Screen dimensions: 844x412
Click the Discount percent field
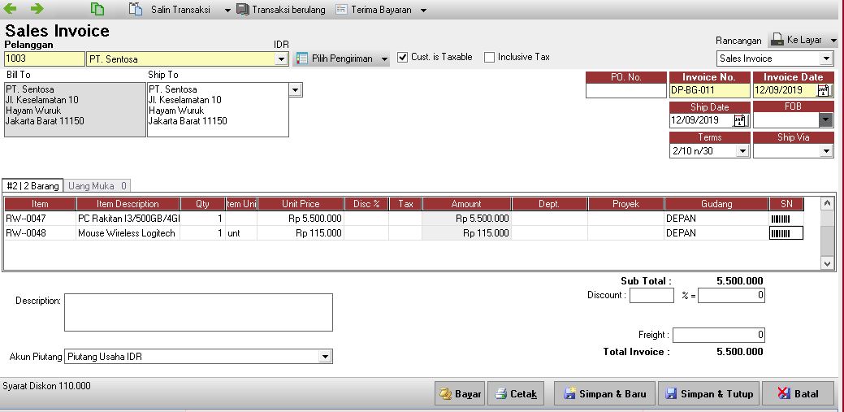pyautogui.click(x=651, y=295)
